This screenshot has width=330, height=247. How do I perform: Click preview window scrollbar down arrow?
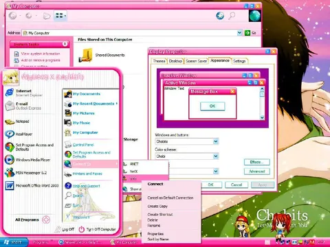point(262,117)
